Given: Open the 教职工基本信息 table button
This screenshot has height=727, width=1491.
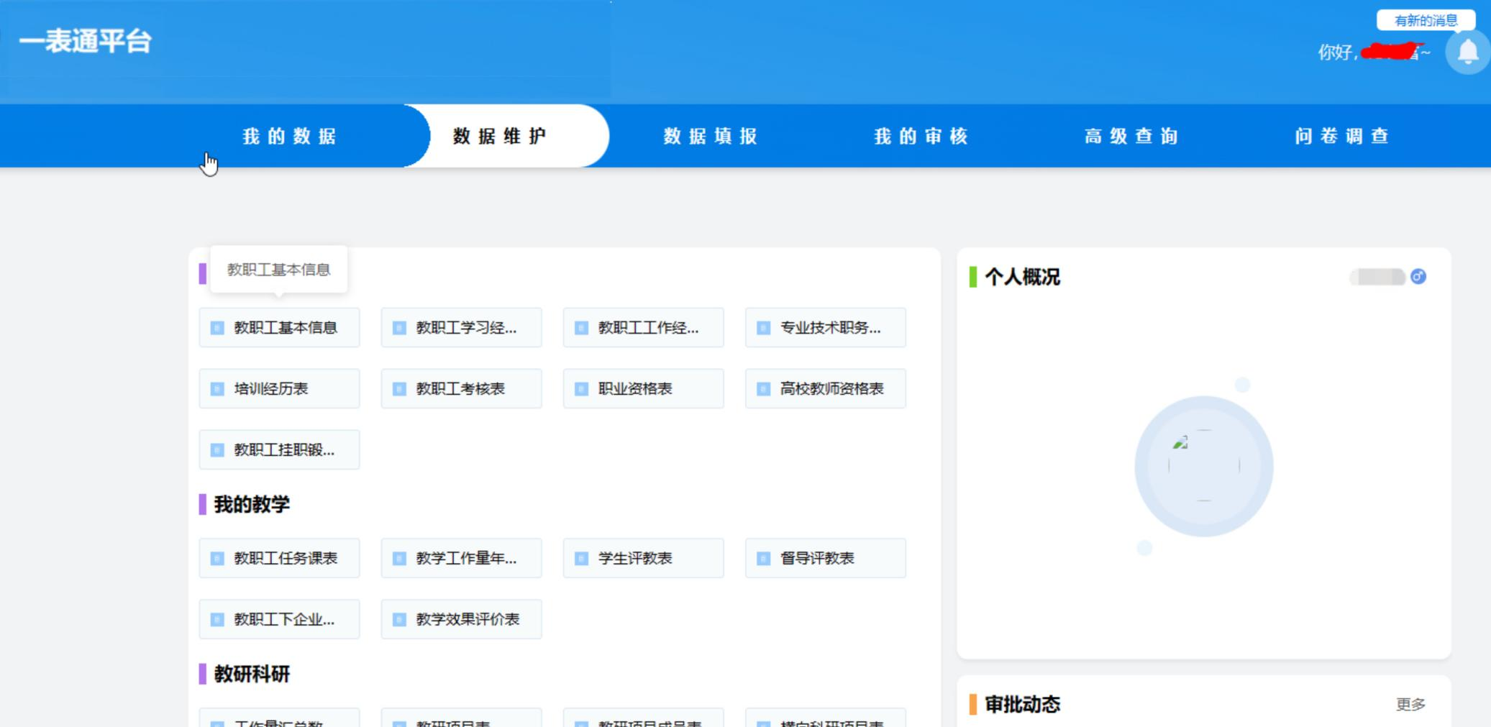Looking at the screenshot, I should (x=279, y=328).
